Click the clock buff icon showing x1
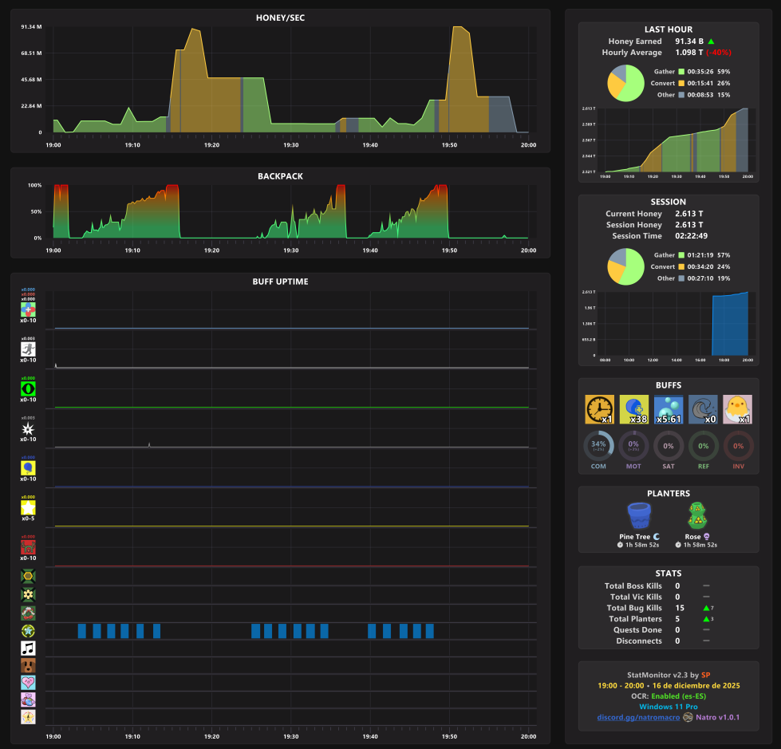Screen dimensions: 781x749 point(599,409)
